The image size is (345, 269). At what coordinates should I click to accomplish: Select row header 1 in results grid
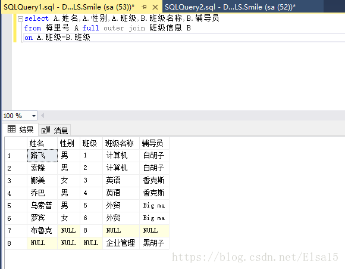pos(16,156)
